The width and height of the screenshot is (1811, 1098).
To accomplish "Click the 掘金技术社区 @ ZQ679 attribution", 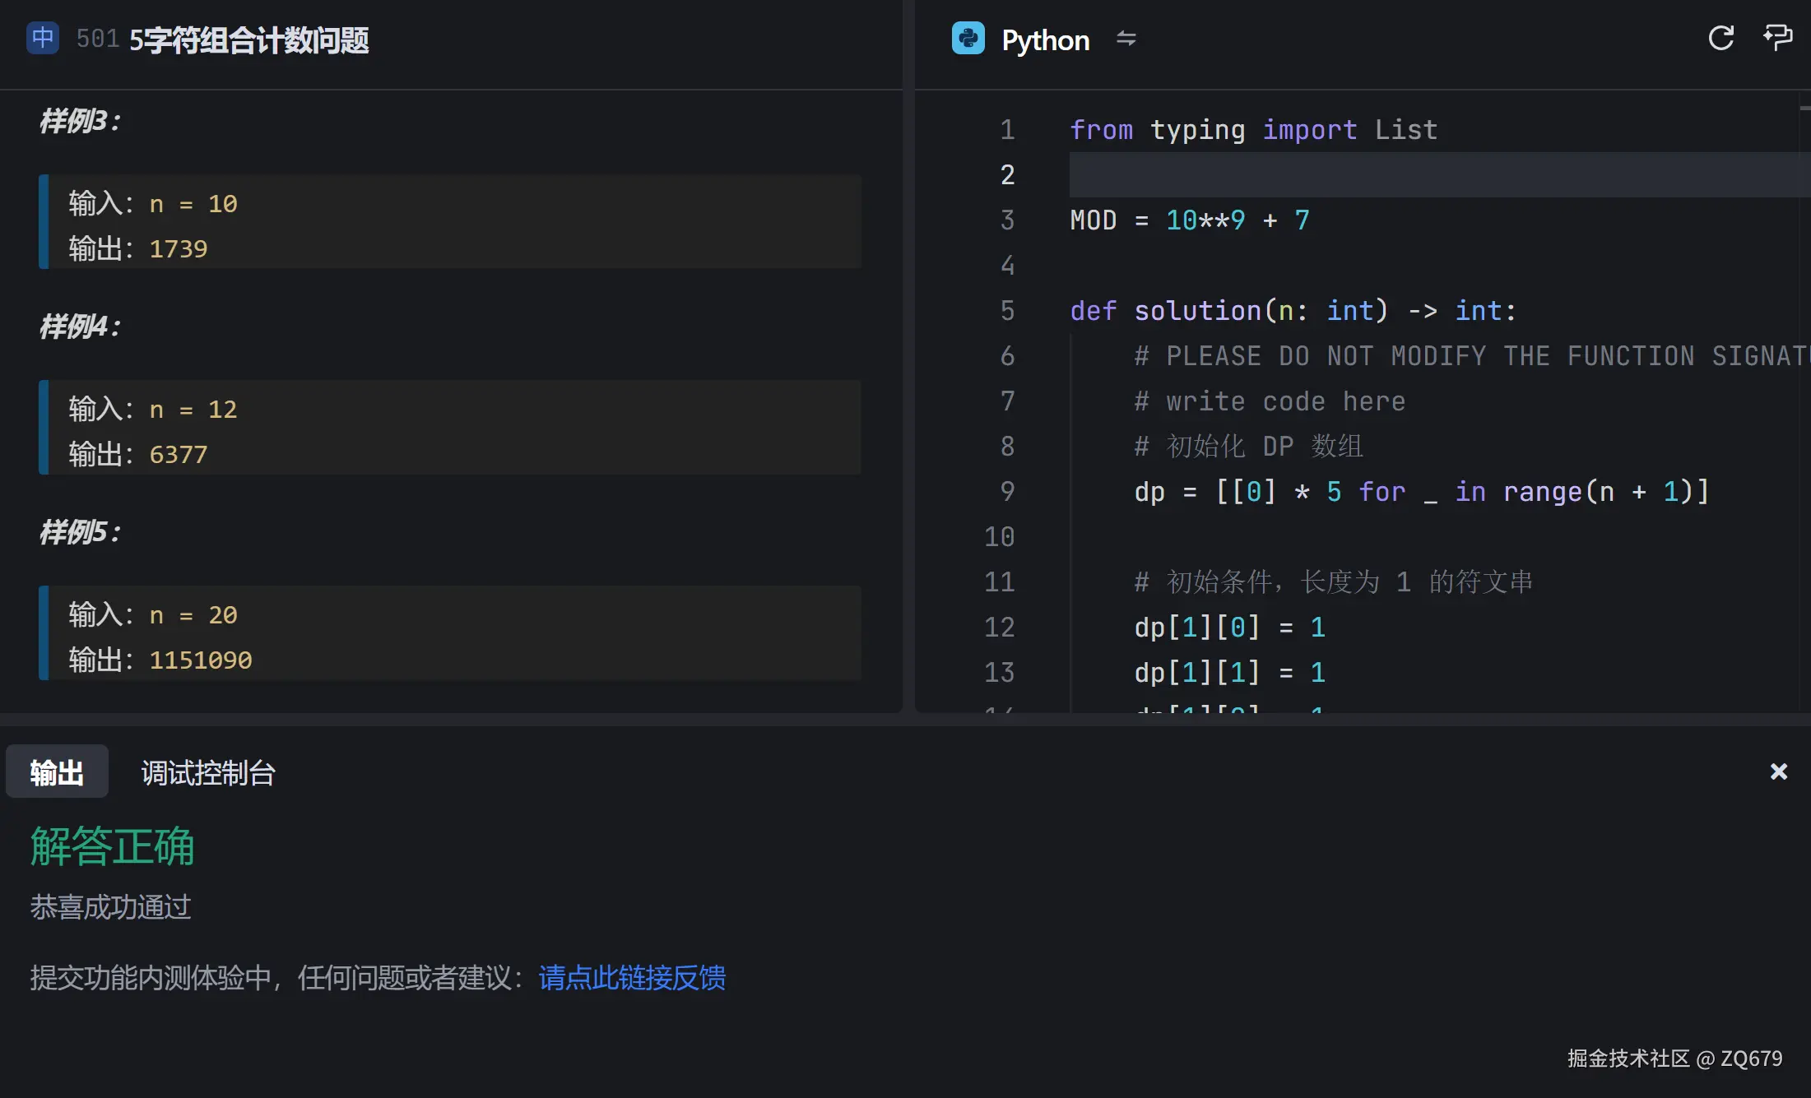I will 1674,1058.
